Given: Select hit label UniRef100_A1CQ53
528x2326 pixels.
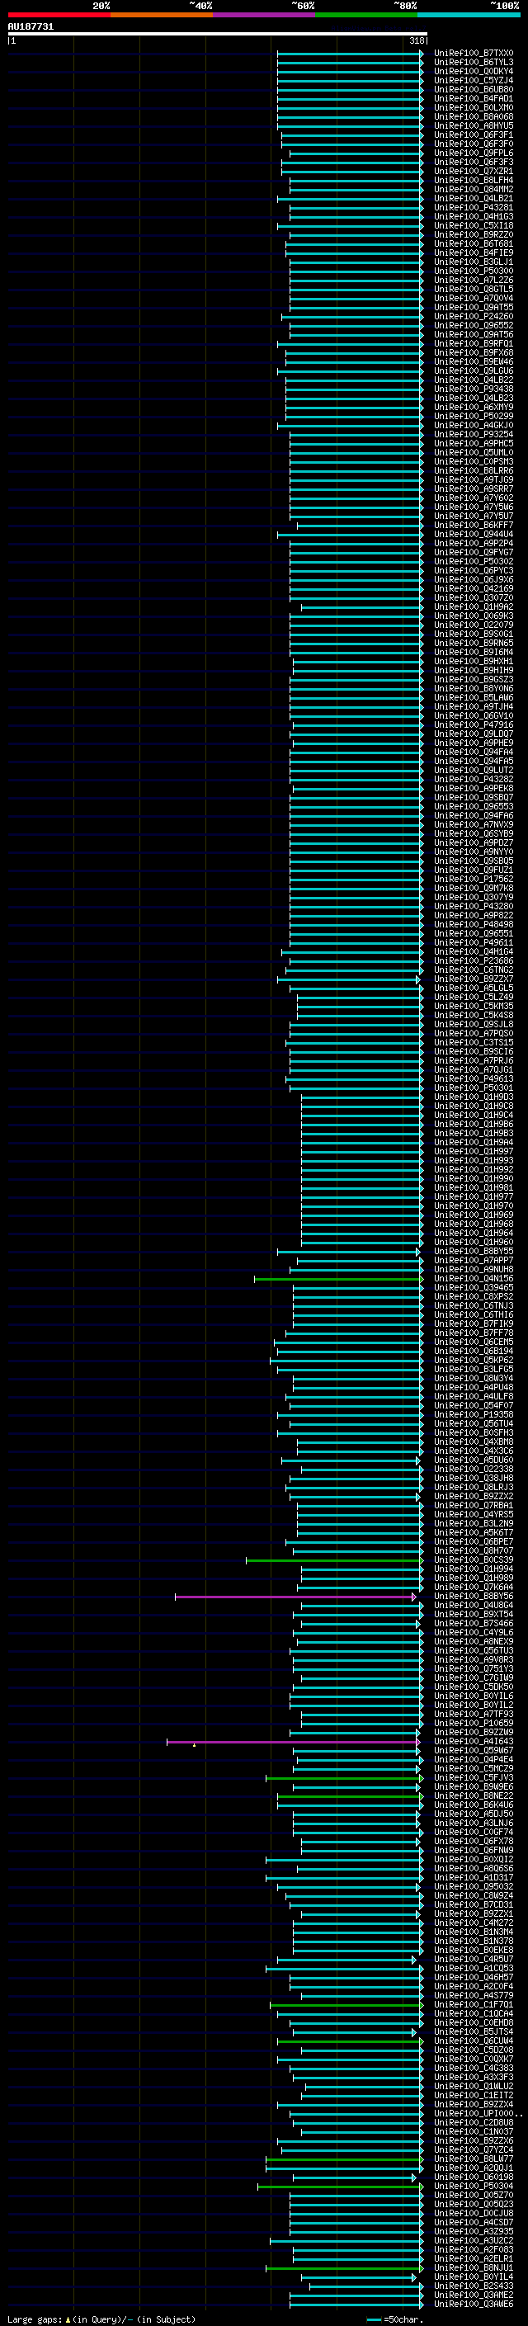Looking at the screenshot, I should coord(473,1969).
